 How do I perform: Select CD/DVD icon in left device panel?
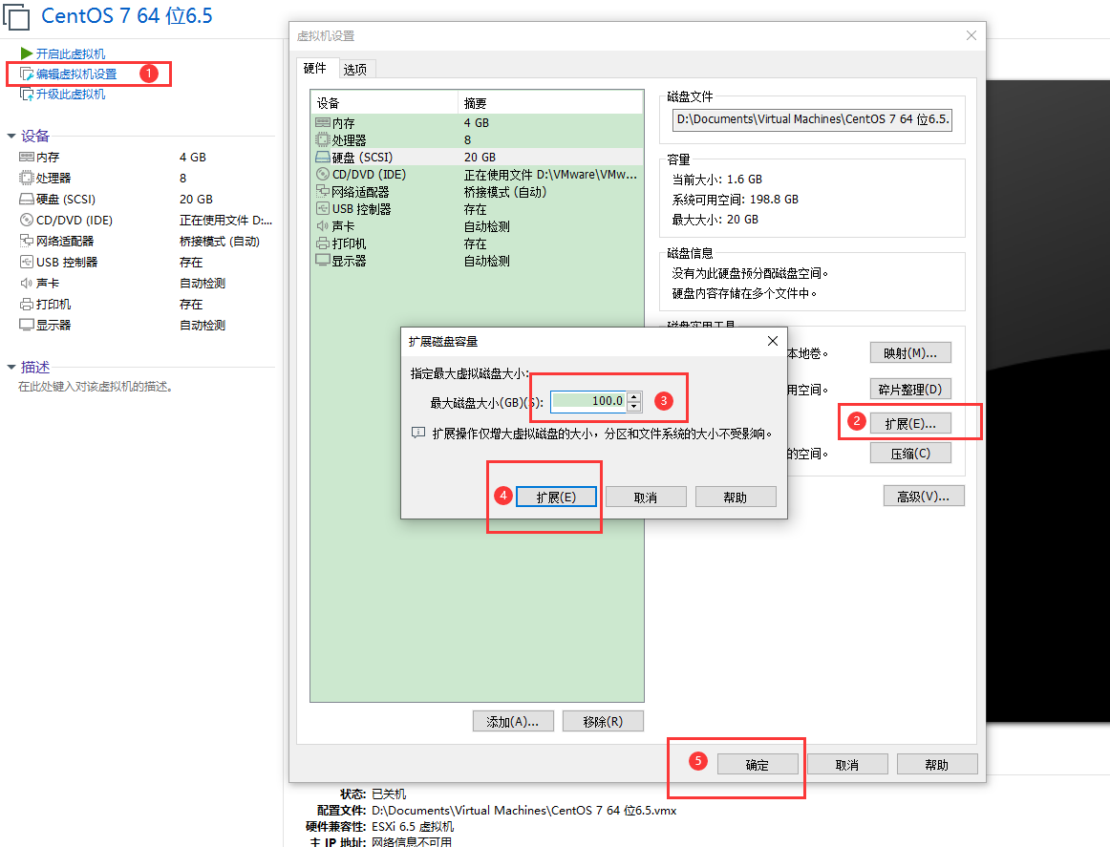pyautogui.click(x=27, y=220)
